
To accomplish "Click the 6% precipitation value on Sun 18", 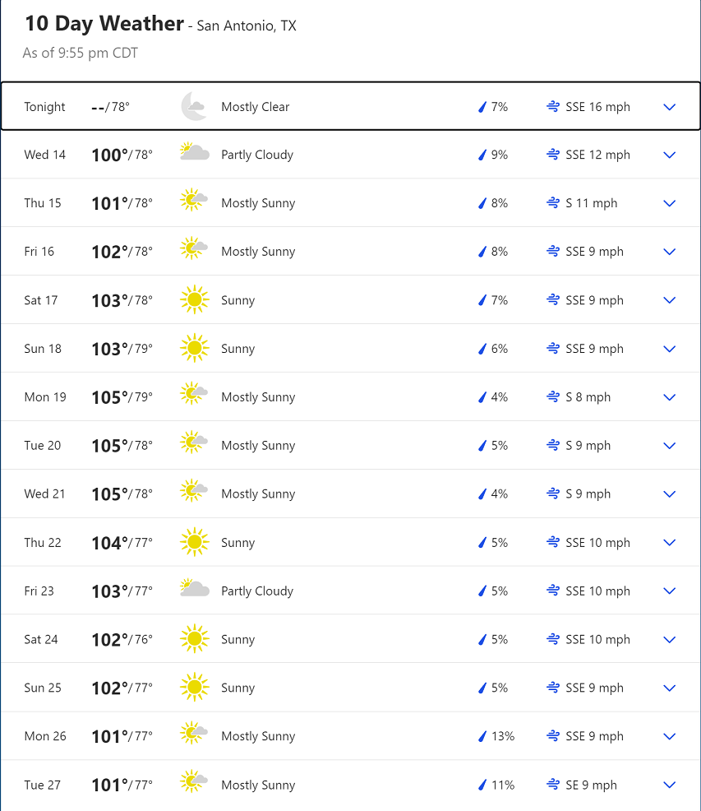I will (500, 349).
